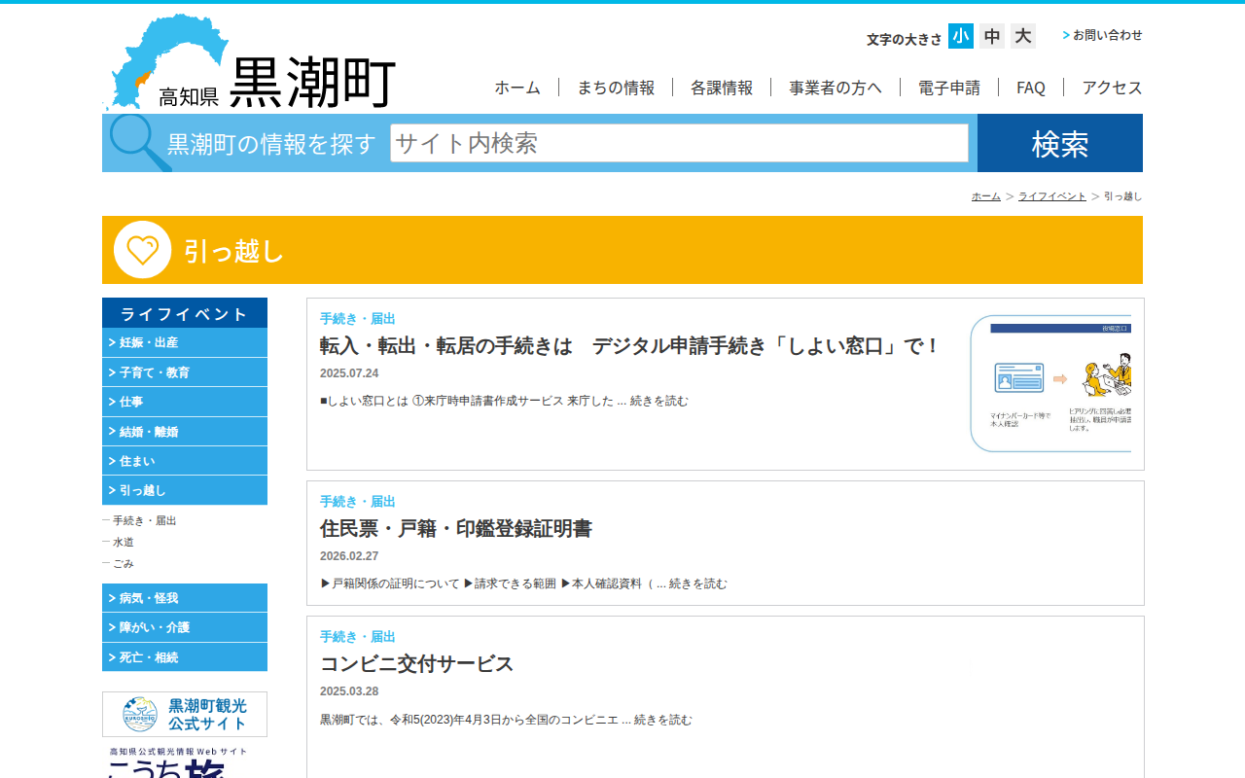
Task: Set text size to large (大)
Action: tap(1022, 36)
